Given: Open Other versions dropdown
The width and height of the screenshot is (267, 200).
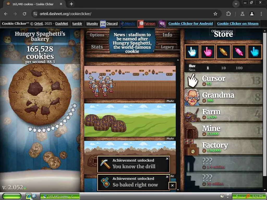Looking at the screenshot, I should tap(222, 31).
